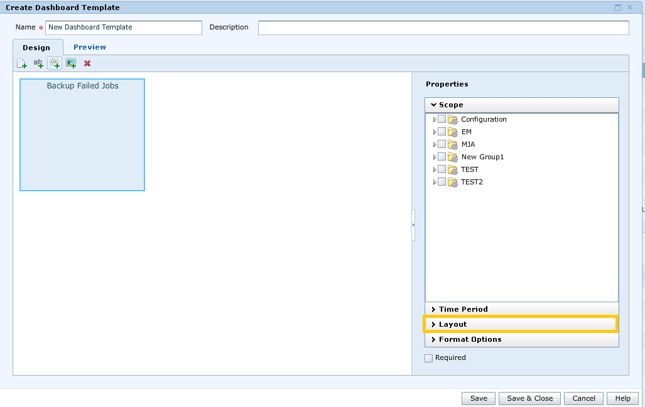Select the Design tab
Screen dimensions: 645x407
point(38,47)
